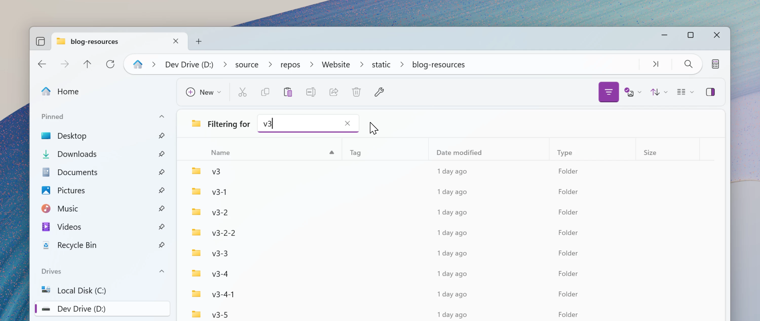760x321 pixels.
Task: Click inside the filter text field
Action: point(301,124)
